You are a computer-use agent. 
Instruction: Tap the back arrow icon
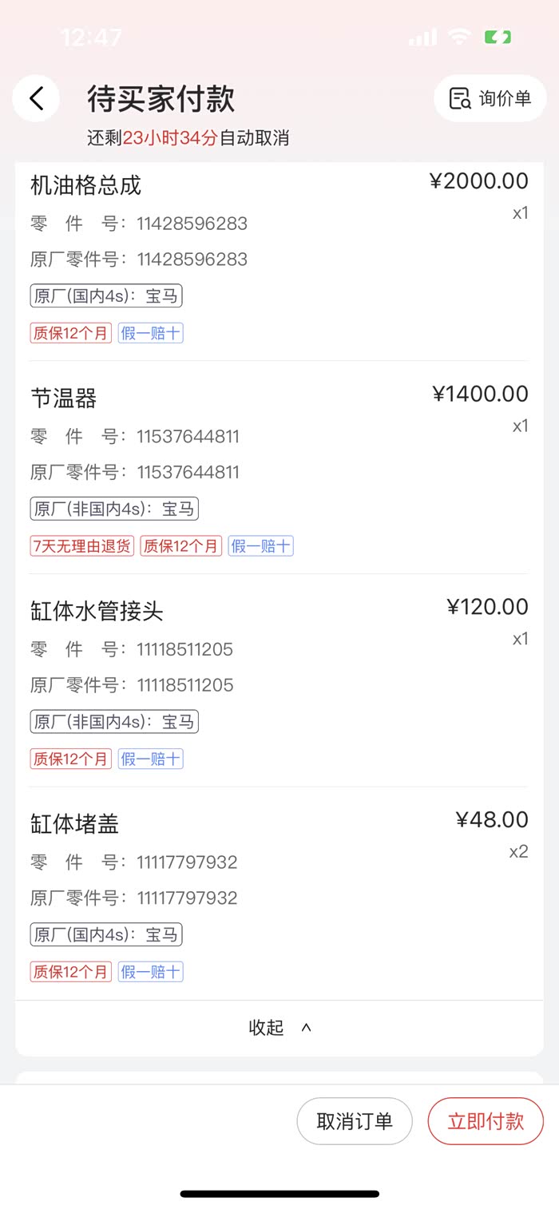36,98
